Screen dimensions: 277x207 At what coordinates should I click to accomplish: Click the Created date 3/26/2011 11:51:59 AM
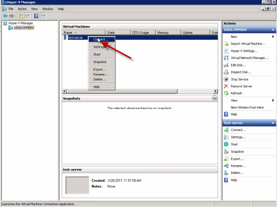(124, 181)
